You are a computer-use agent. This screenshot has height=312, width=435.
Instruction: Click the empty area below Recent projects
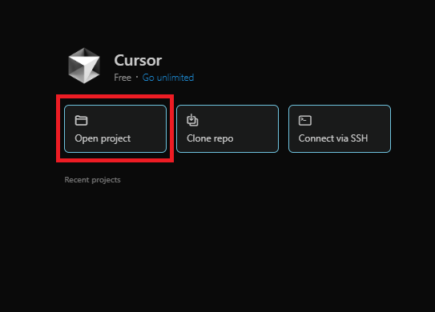pos(218,244)
